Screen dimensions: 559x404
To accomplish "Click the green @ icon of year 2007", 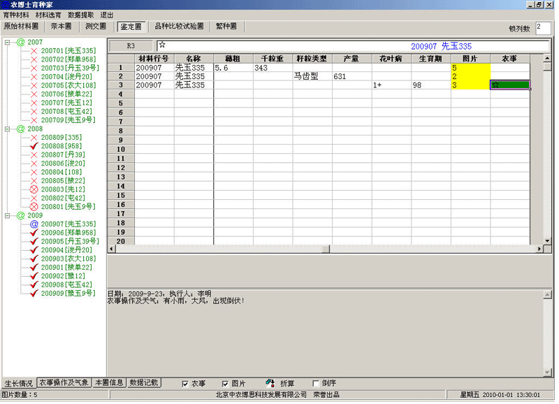I will point(21,43).
